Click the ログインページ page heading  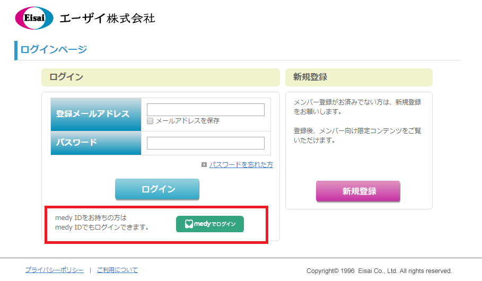pos(54,49)
